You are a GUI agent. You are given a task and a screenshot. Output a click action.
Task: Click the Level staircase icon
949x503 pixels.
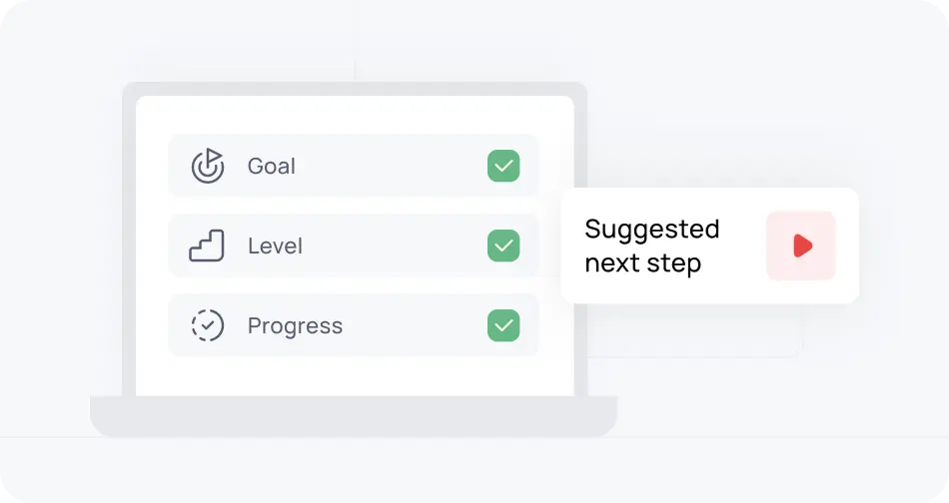coord(207,246)
